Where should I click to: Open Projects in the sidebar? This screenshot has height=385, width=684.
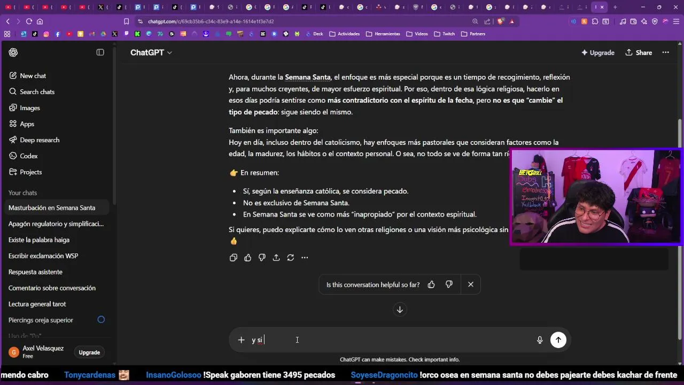tap(57, 172)
